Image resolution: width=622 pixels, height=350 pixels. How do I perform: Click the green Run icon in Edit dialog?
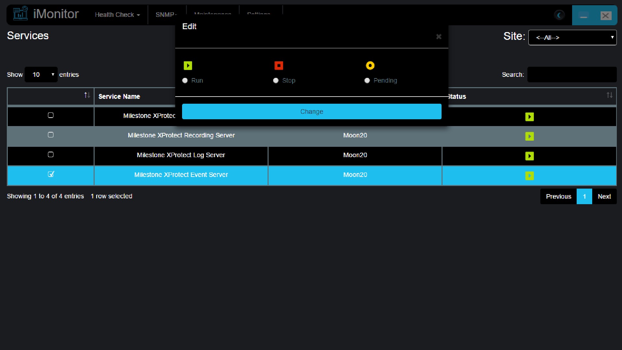(188, 65)
